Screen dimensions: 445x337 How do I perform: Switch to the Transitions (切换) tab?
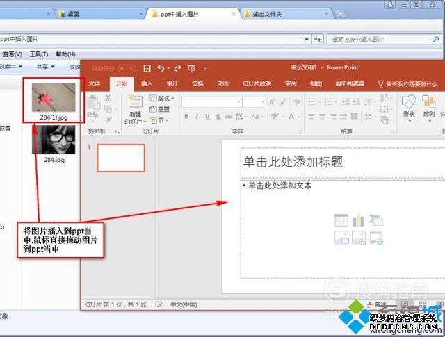197,83
